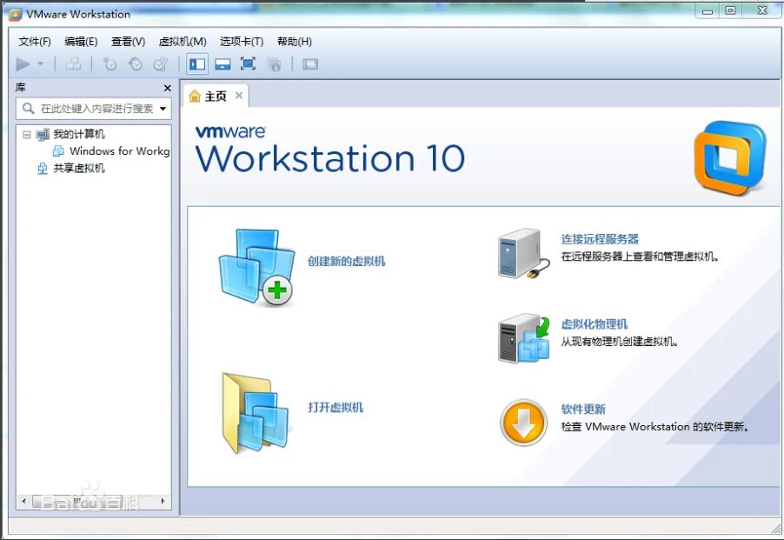Open the 选项卡(T) menu

(242, 42)
